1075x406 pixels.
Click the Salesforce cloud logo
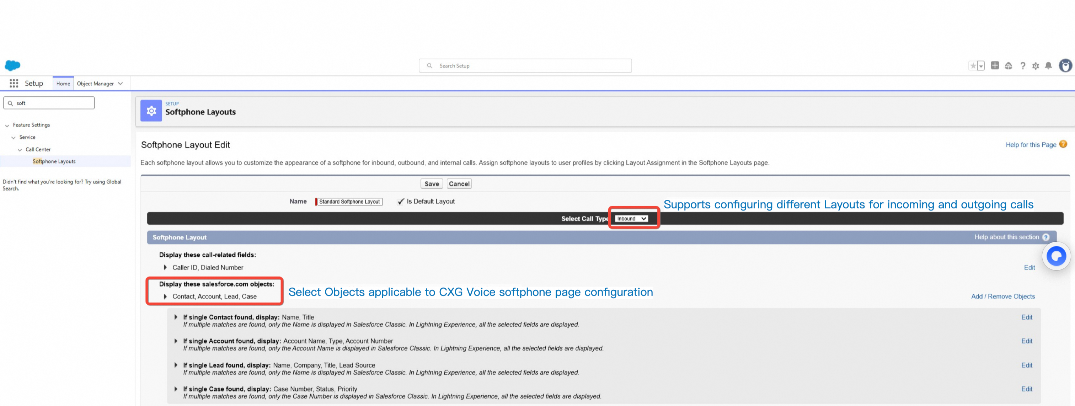pyautogui.click(x=12, y=65)
